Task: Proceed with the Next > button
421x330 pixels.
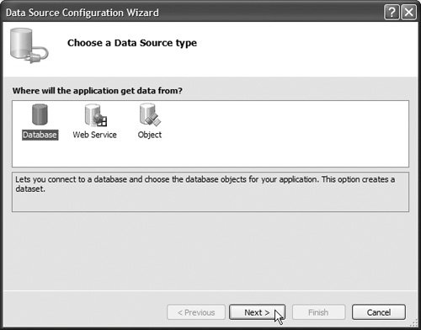Action: point(257,312)
